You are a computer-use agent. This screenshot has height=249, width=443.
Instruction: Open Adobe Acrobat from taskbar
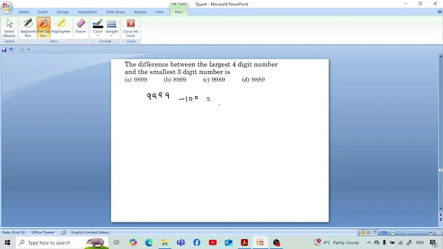click(244, 242)
